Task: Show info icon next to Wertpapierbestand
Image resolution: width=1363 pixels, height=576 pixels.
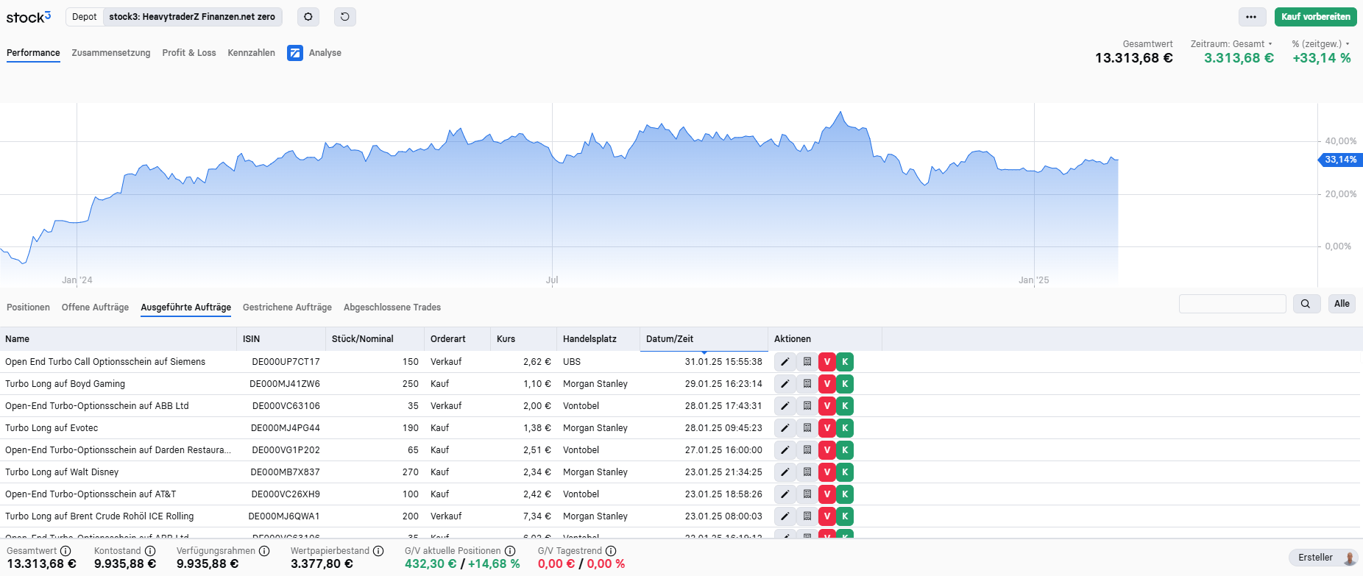Action: [378, 551]
